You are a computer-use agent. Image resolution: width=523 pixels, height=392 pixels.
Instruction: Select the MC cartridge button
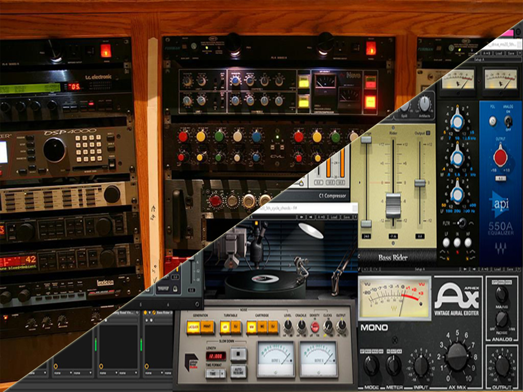click(x=263, y=327)
